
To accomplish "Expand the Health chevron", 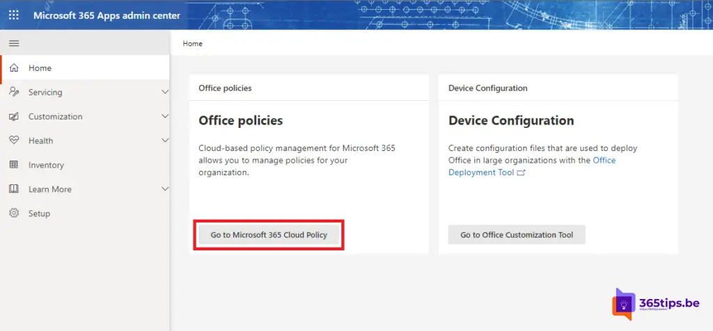I will click(165, 140).
